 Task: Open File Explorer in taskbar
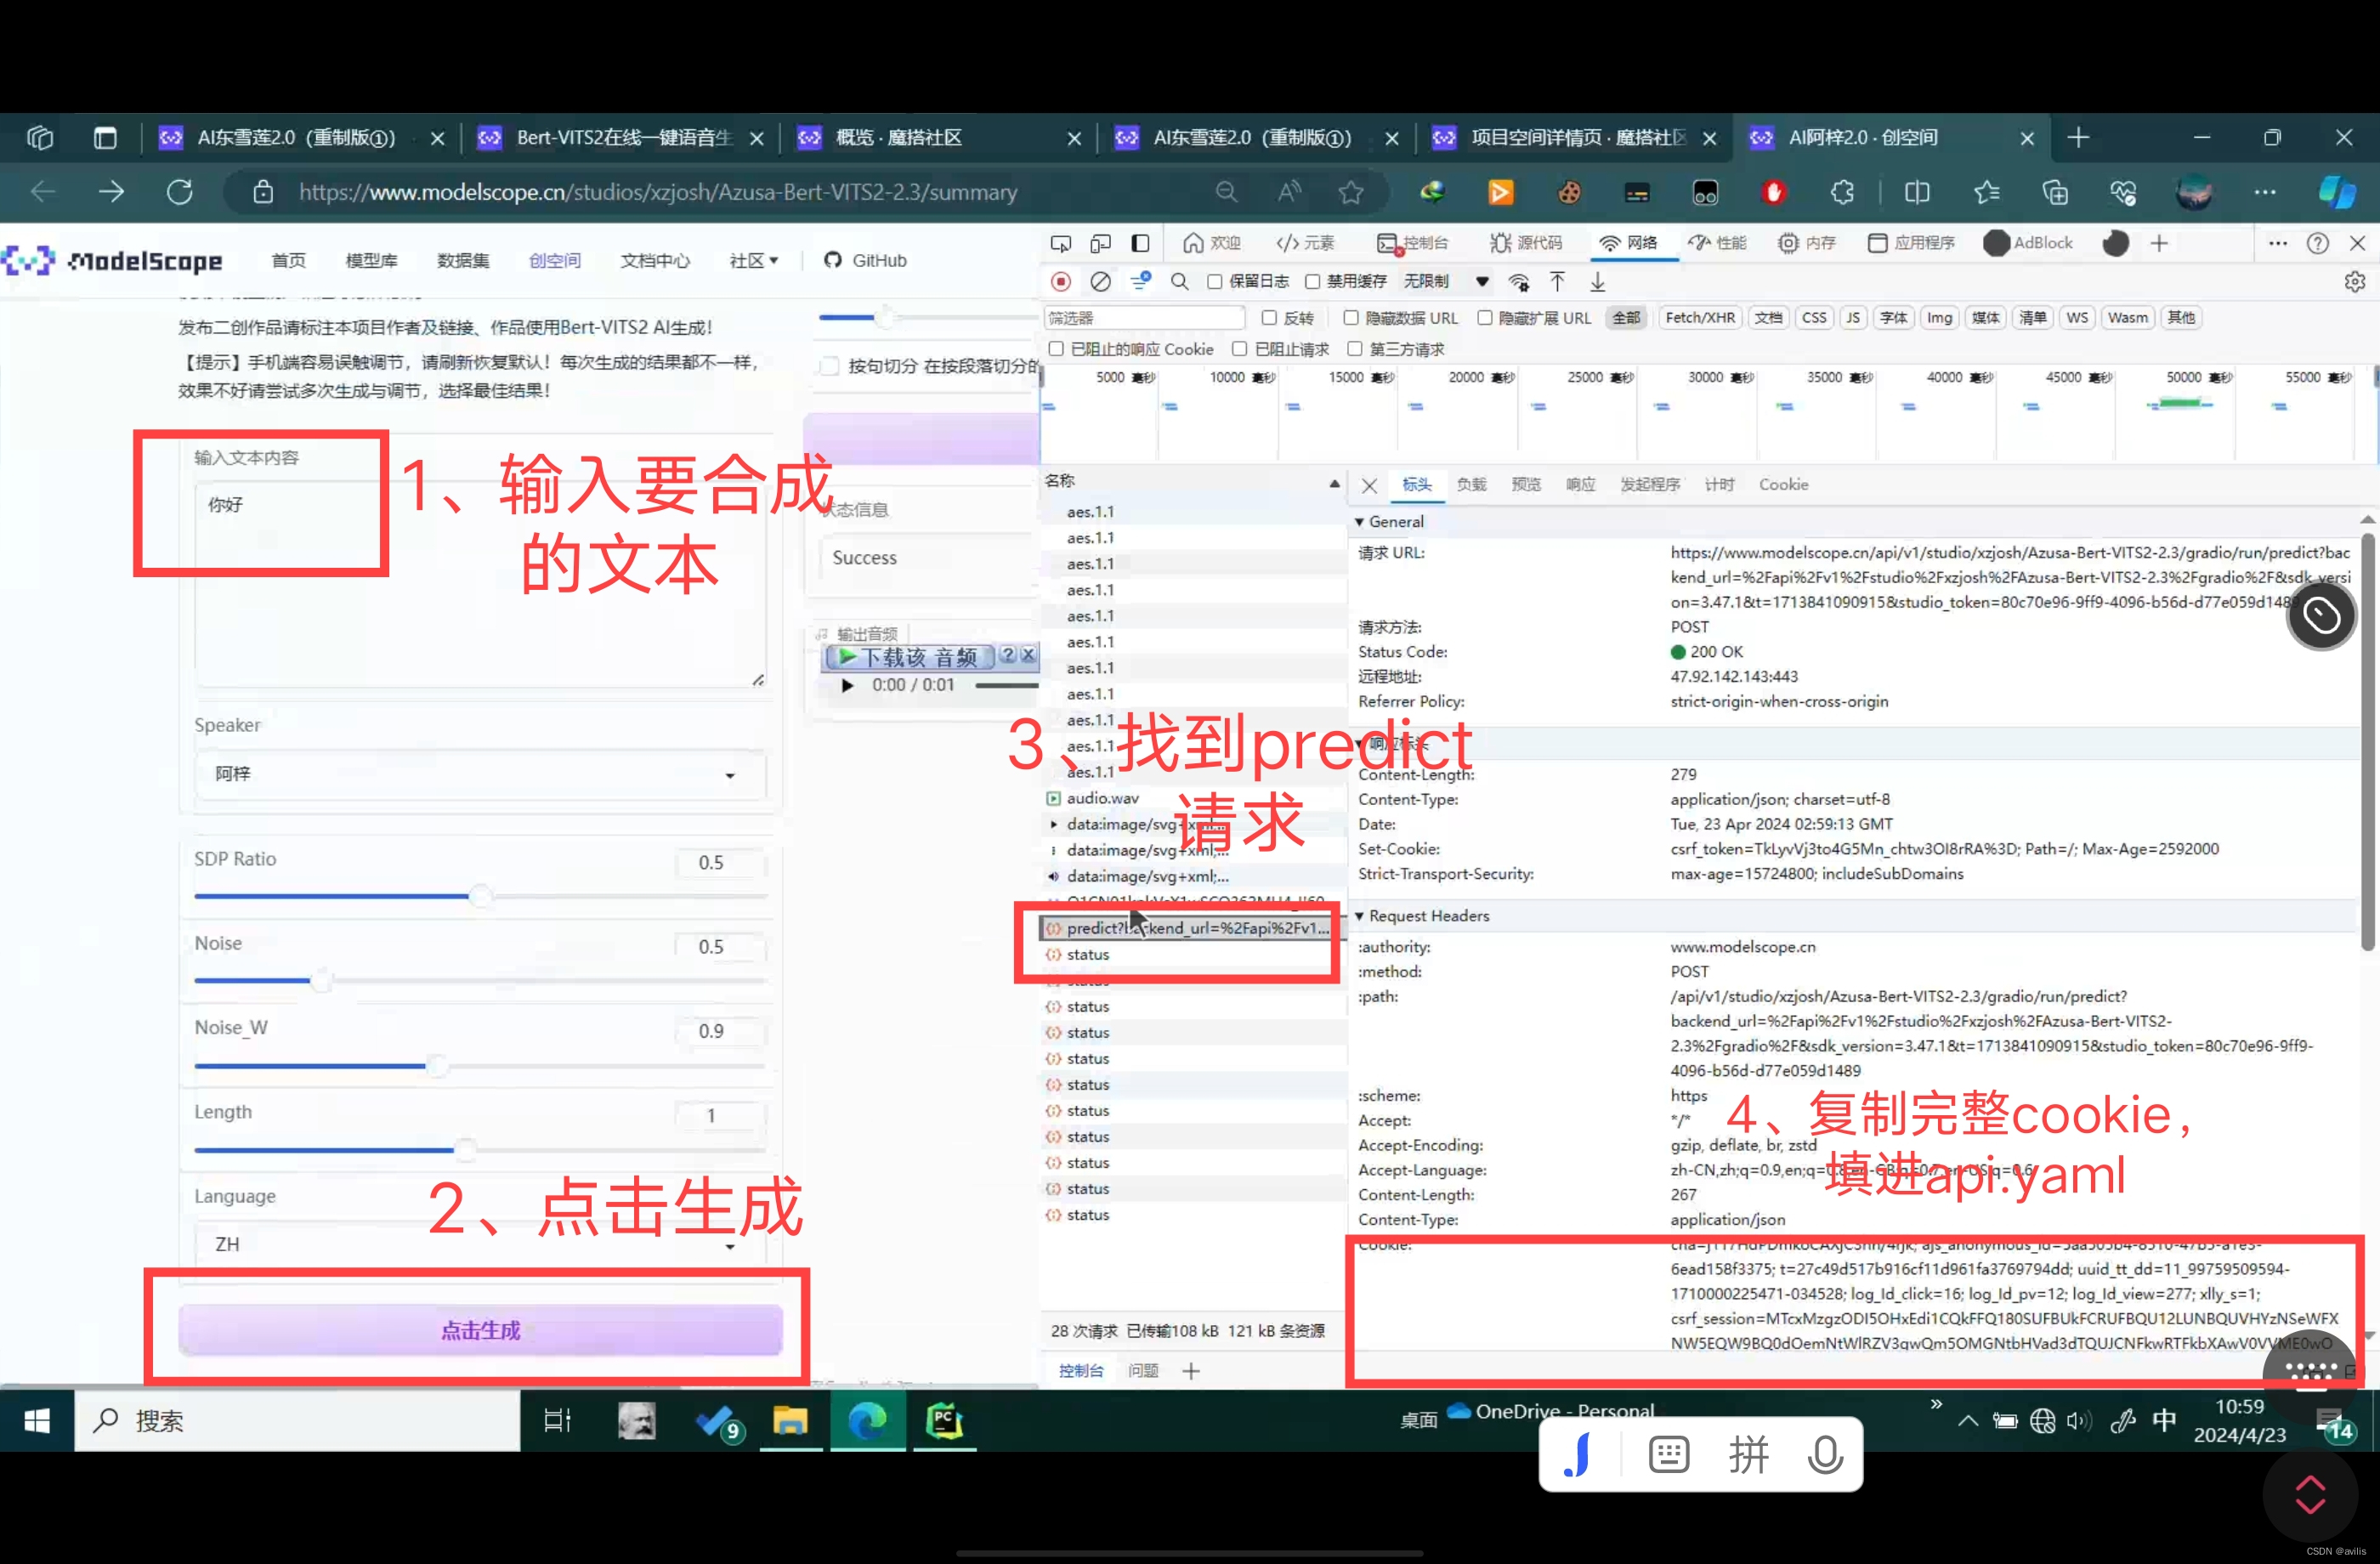click(x=789, y=1420)
